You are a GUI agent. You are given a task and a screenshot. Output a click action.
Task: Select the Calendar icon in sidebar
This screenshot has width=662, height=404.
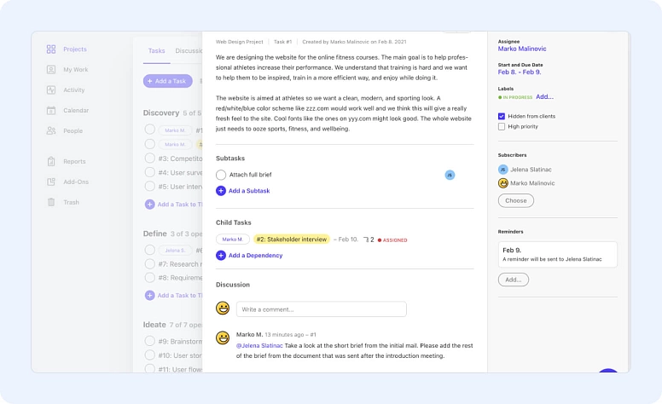click(51, 111)
